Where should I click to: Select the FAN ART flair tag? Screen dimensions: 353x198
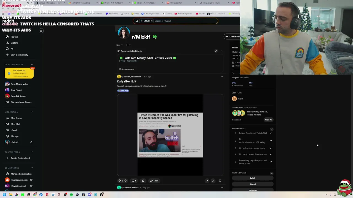[x=123, y=91]
